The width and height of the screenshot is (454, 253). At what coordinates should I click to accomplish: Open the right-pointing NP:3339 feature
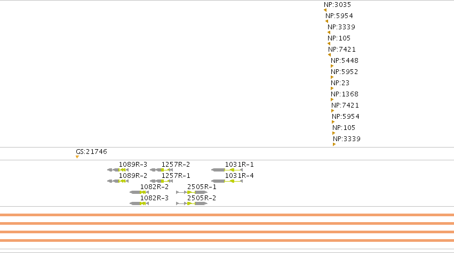(334, 144)
